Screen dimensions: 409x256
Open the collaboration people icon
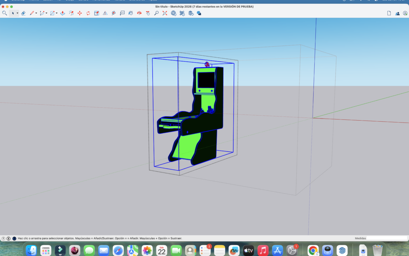(397, 13)
